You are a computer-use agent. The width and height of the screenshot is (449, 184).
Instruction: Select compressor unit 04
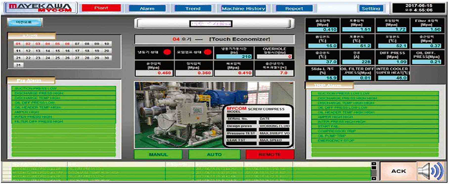pos(48,44)
